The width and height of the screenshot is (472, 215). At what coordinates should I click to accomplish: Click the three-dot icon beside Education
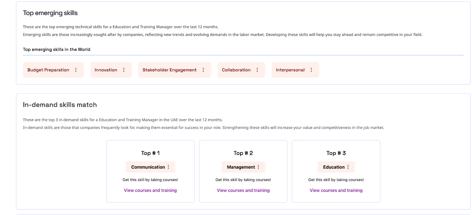click(x=348, y=167)
